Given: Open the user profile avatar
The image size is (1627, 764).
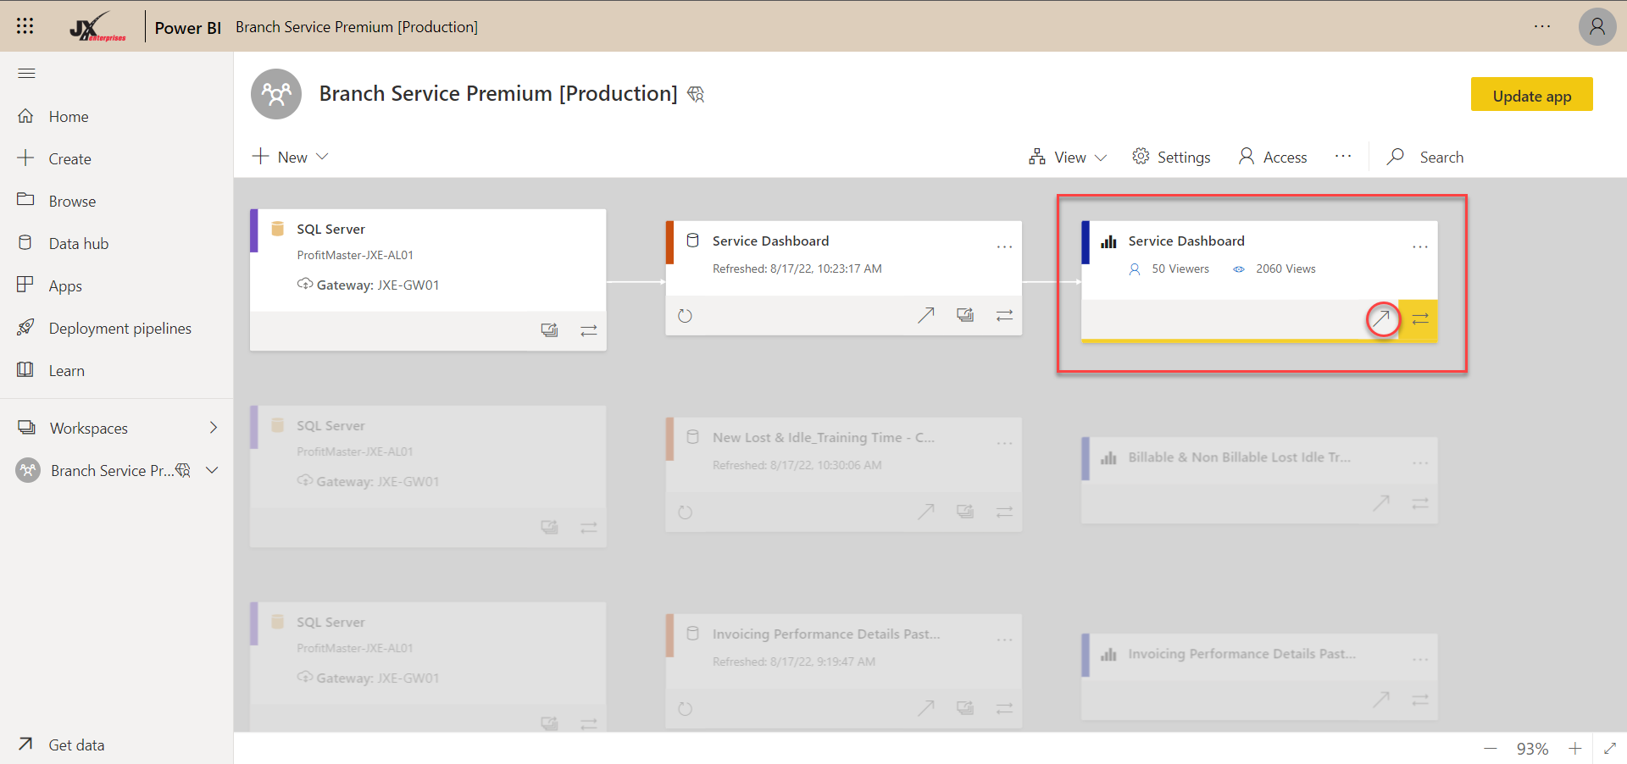Looking at the screenshot, I should (x=1596, y=26).
